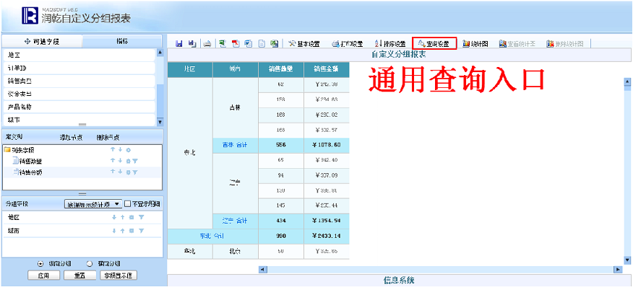Move 列表字段 folder node down
The height and width of the screenshot is (287, 633).
coord(120,149)
